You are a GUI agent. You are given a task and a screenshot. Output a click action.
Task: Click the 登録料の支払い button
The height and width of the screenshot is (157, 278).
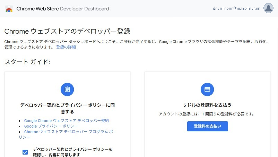207,126
